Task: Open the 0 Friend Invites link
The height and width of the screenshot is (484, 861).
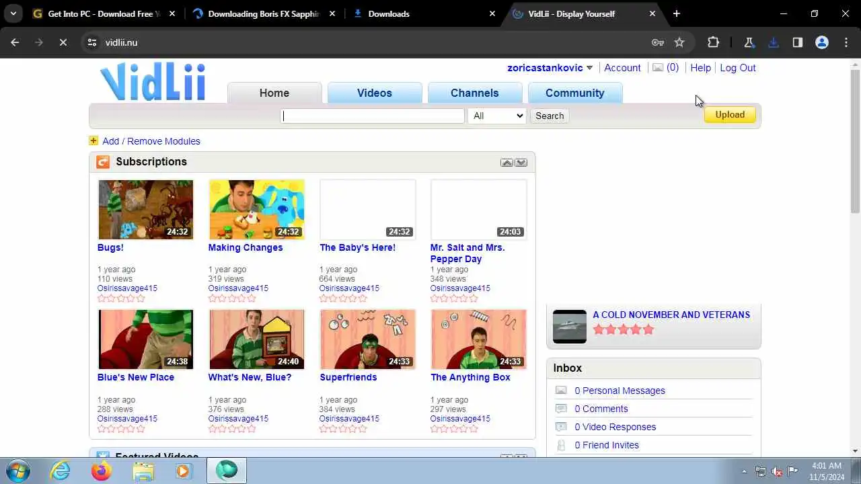Action: point(607,445)
